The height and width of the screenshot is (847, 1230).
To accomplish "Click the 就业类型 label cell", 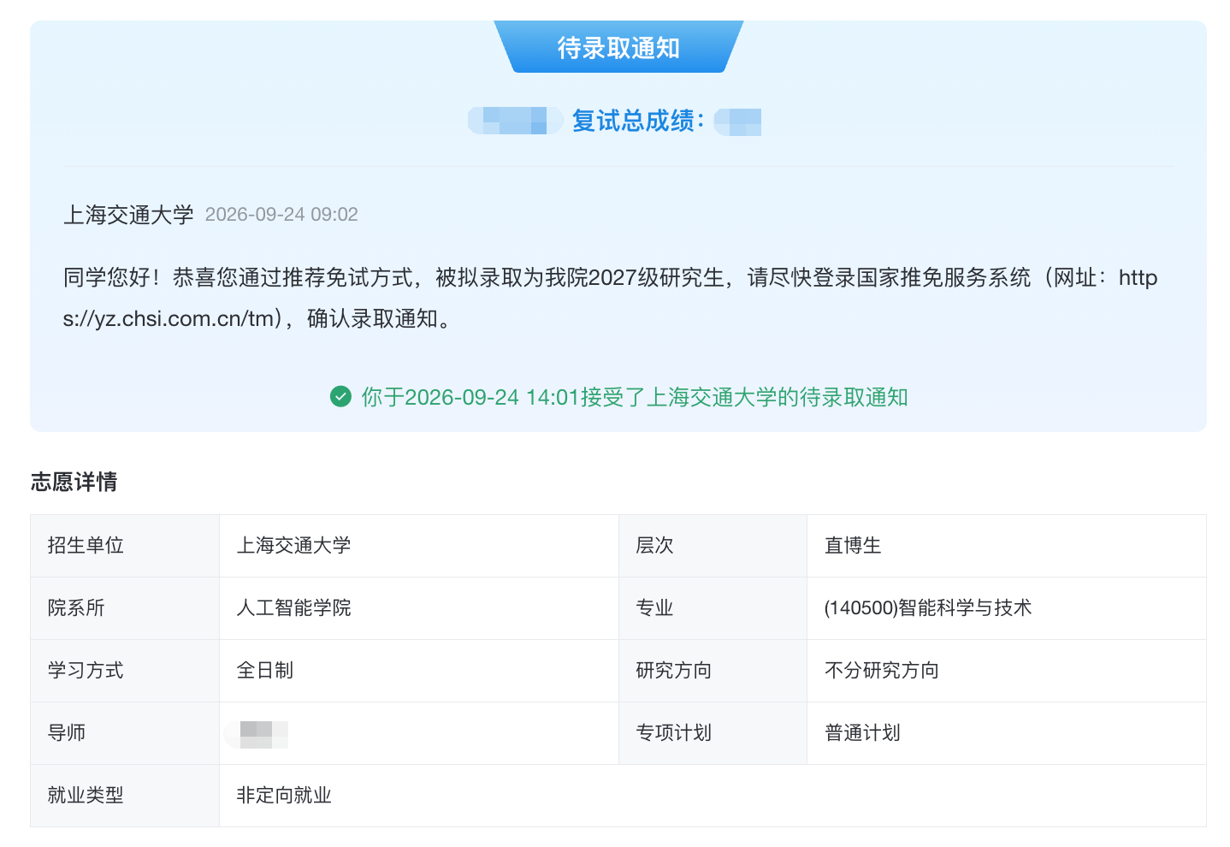I will 125,796.
